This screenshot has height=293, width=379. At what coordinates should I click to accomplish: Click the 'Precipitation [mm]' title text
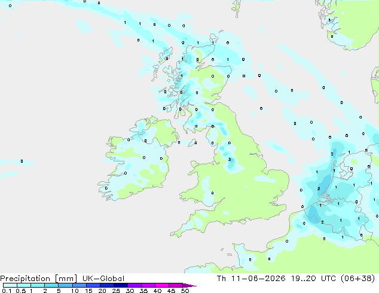(x=39, y=279)
